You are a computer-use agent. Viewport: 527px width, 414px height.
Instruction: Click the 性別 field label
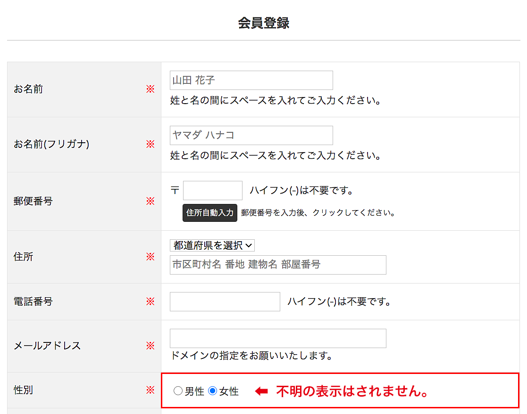click(x=24, y=390)
